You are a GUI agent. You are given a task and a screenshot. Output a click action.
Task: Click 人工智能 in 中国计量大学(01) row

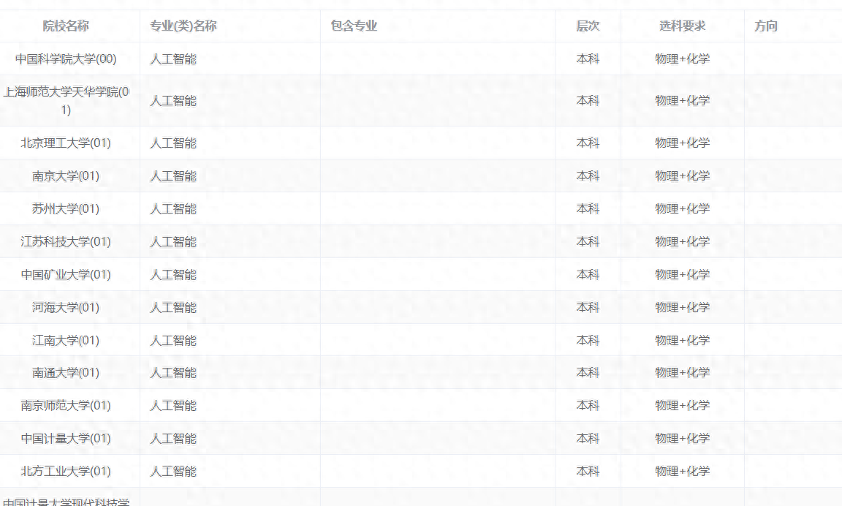(x=173, y=439)
